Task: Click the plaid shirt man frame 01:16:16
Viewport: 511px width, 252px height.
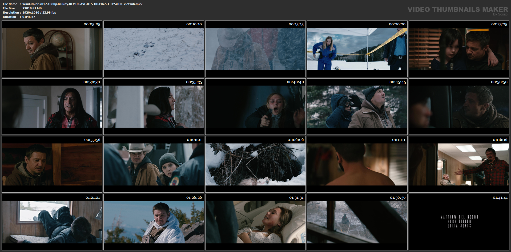Action: 459,164
